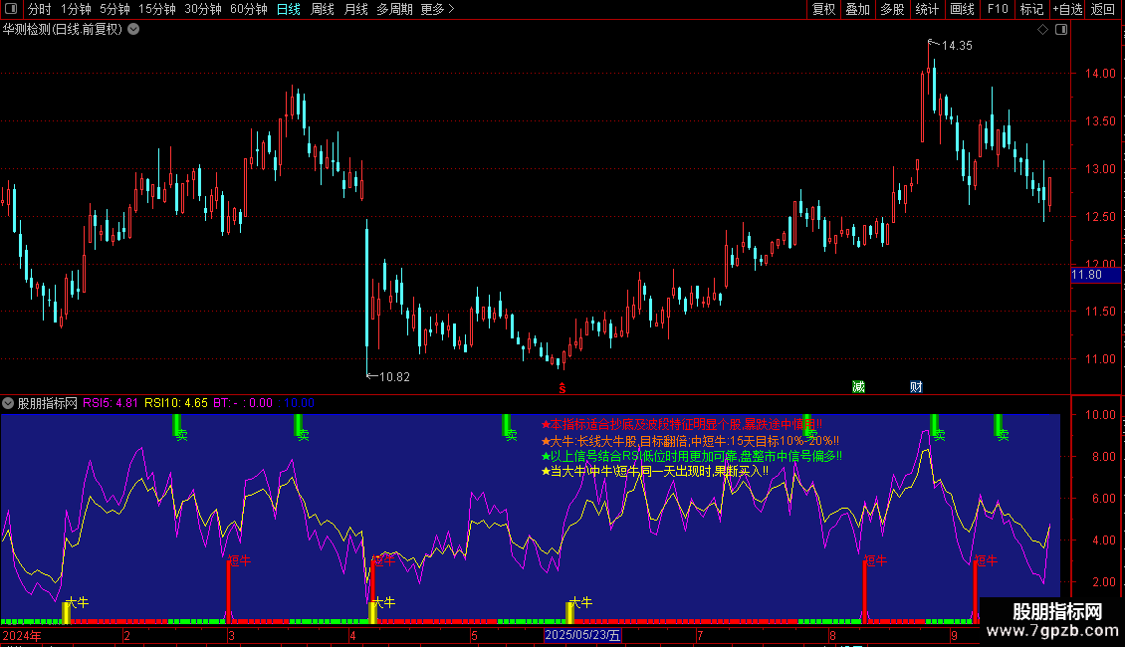Viewport: 1125px width, 647px height.
Task: Click the blue 财 financial marker
Action: (x=916, y=387)
